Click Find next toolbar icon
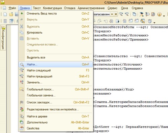Image resolution: width=168 pixels, height=133 pixels. pyautogui.click(x=121, y=14)
